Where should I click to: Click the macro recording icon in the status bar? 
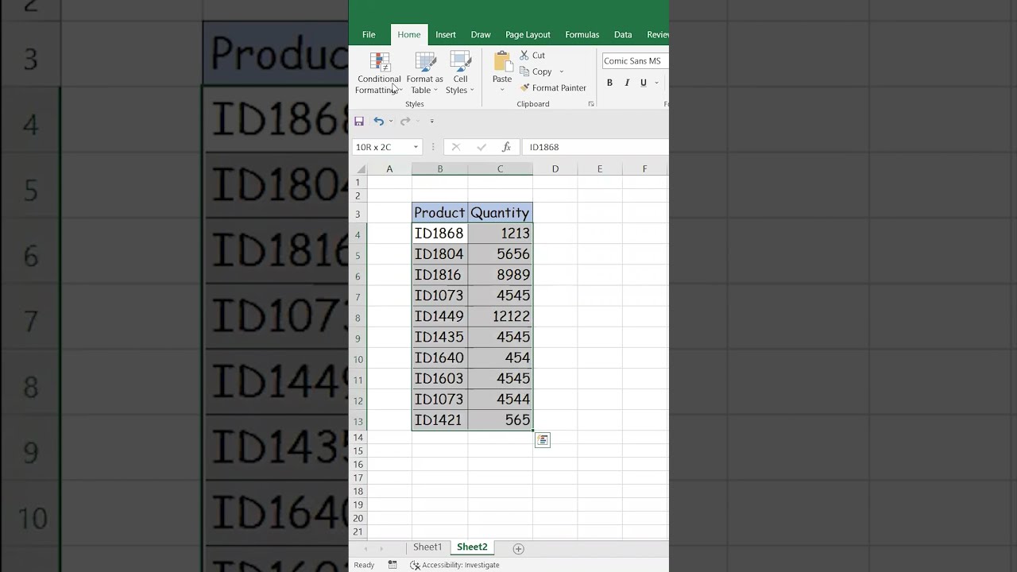click(x=392, y=565)
